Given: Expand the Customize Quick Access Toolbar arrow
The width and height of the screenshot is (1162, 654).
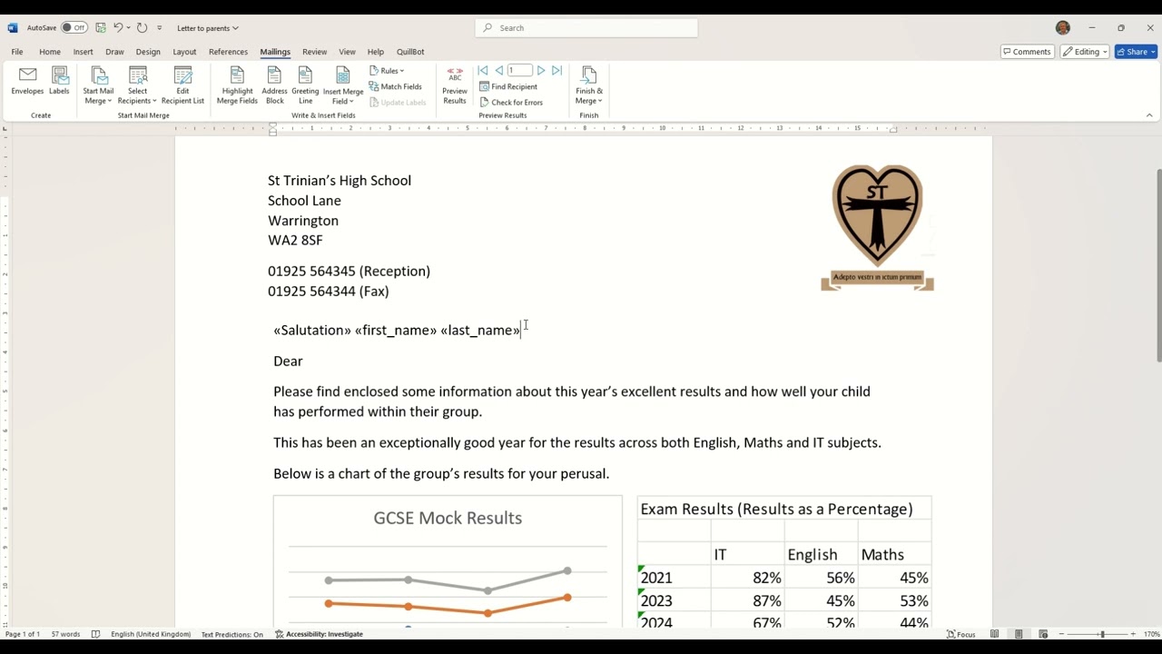Looking at the screenshot, I should [x=160, y=28].
